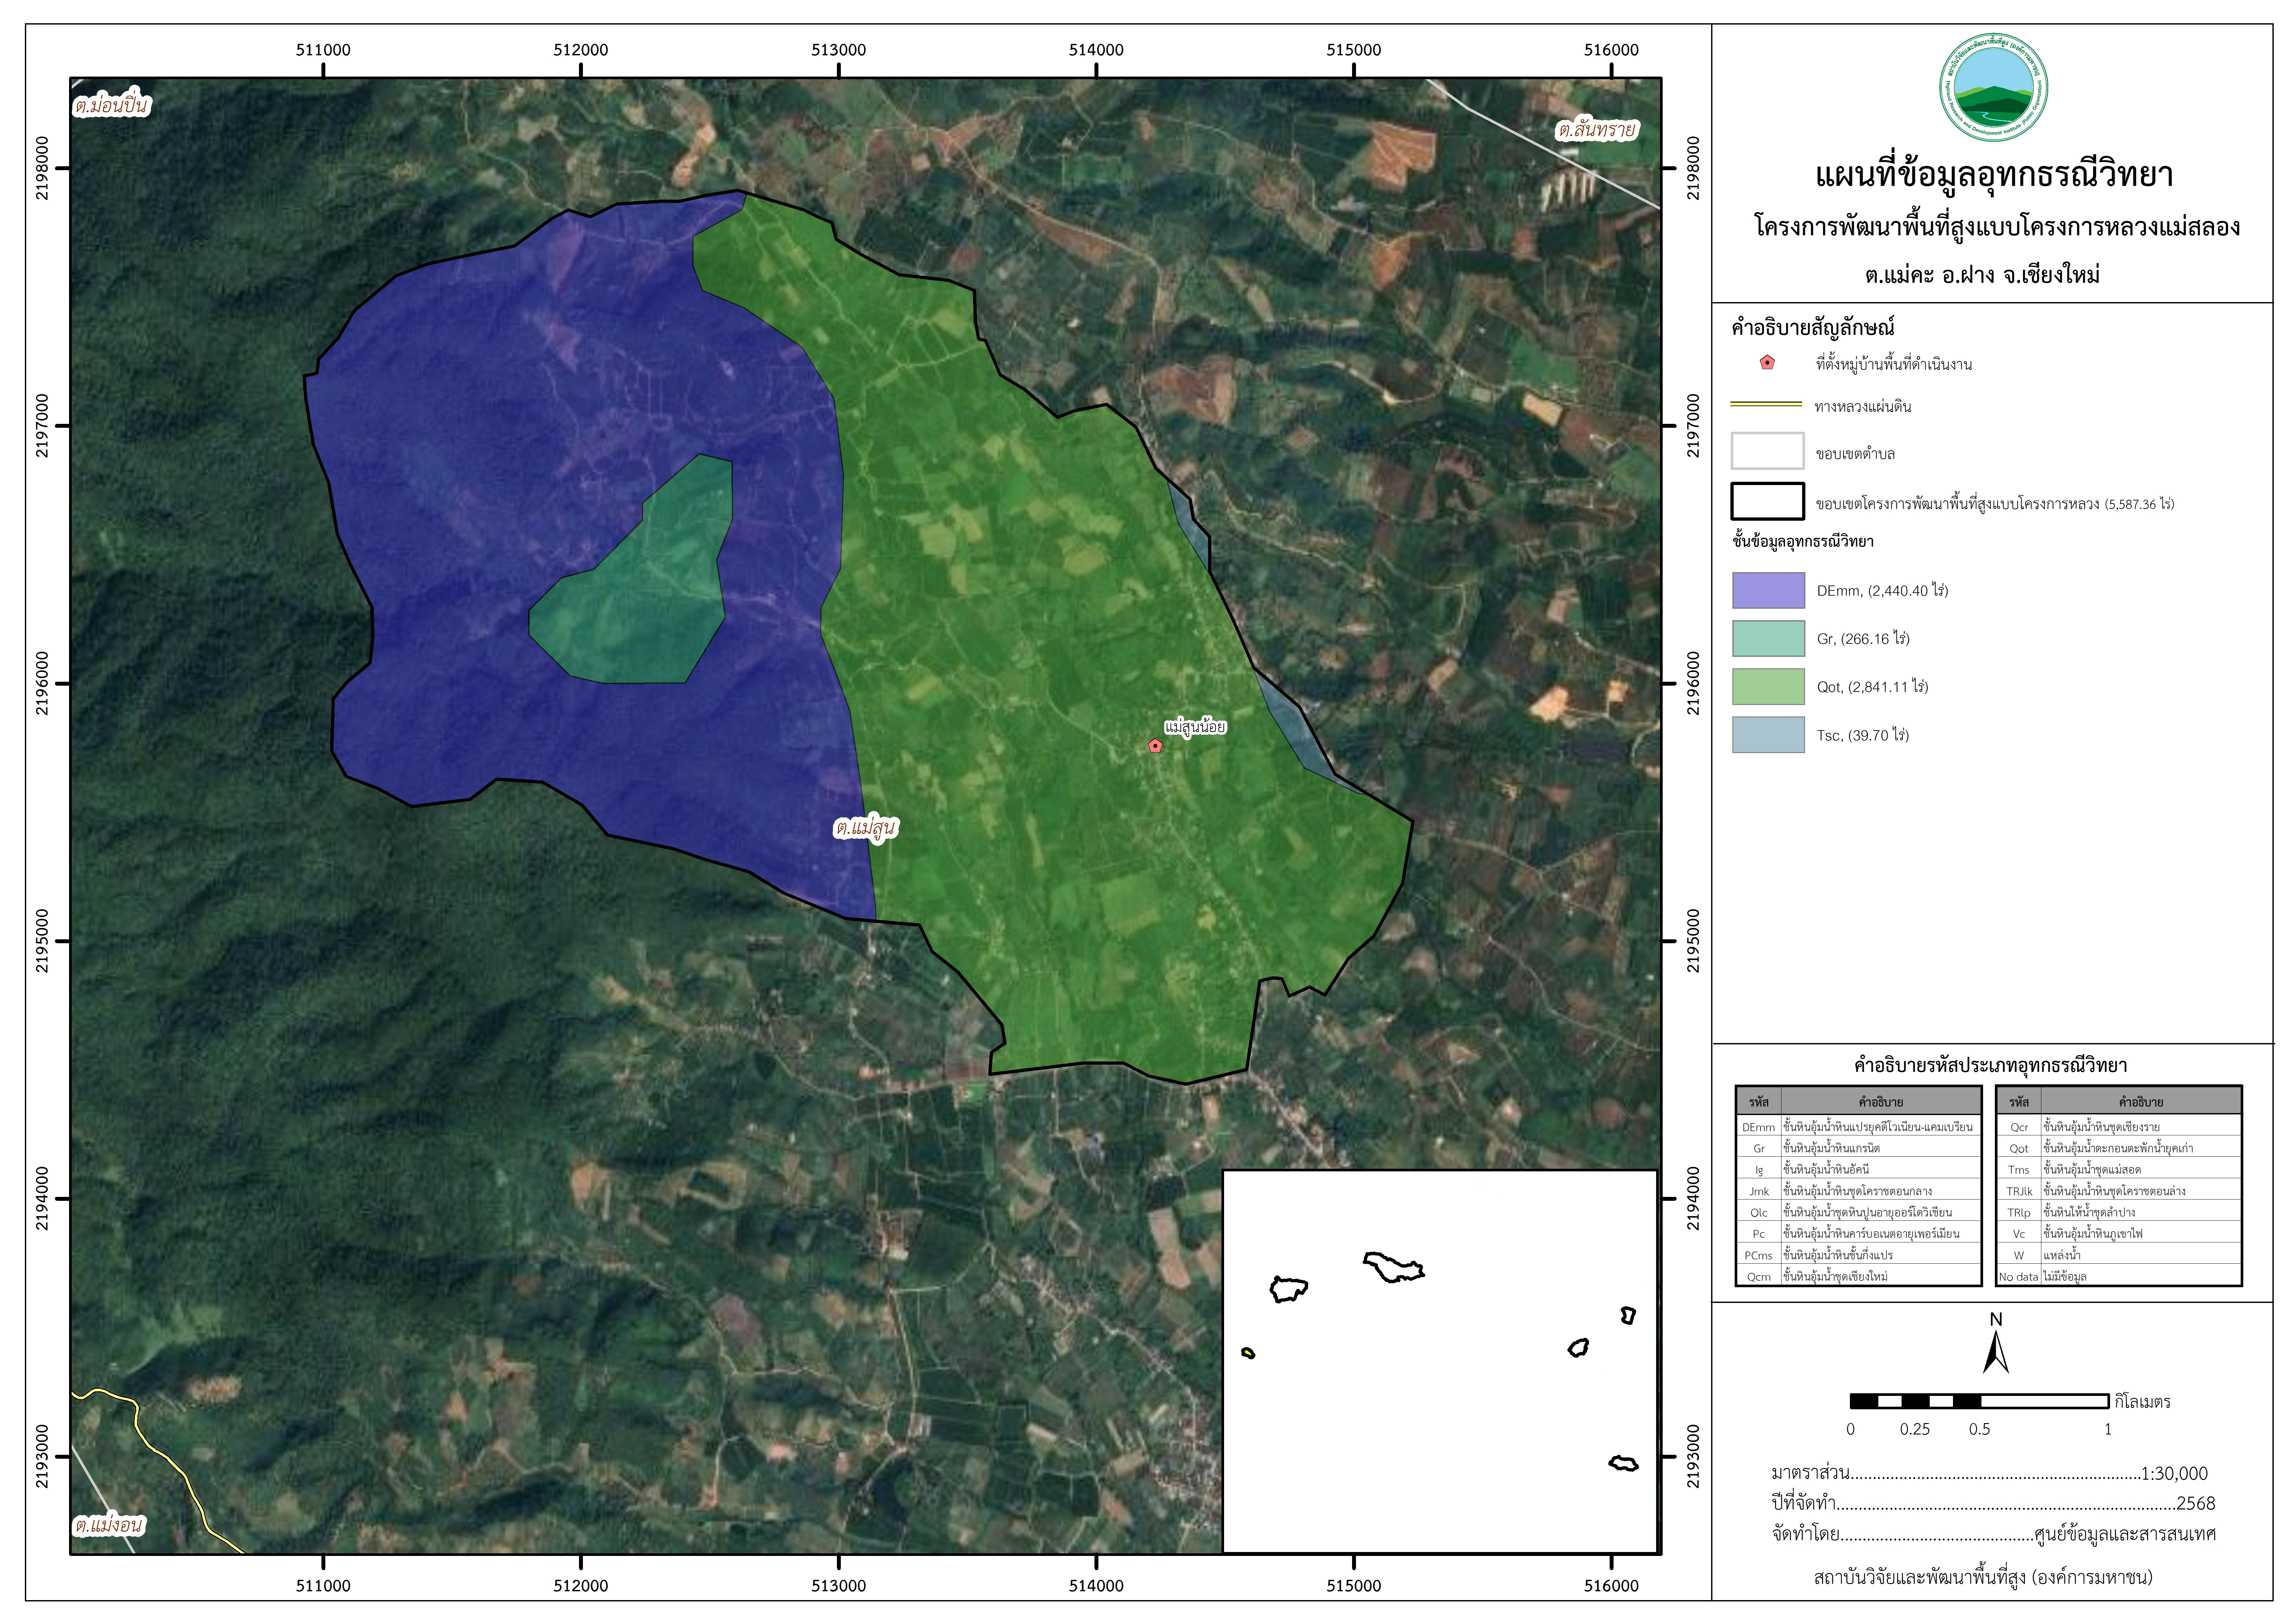Click the scale value 1:30,000
Screen dimensions: 2295x1624
coord(2174,1474)
